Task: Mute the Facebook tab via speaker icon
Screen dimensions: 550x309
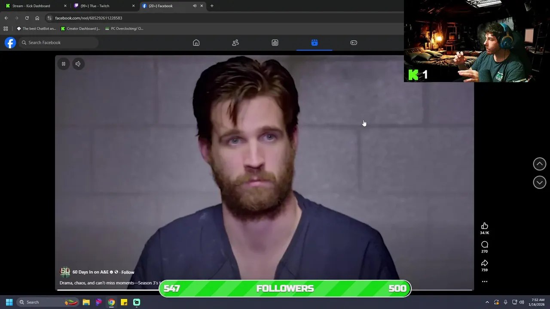Action: tap(194, 6)
